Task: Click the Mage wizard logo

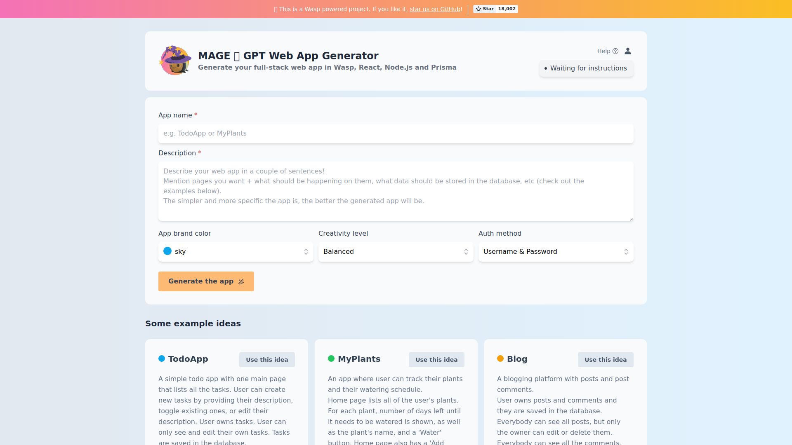Action: (175, 61)
